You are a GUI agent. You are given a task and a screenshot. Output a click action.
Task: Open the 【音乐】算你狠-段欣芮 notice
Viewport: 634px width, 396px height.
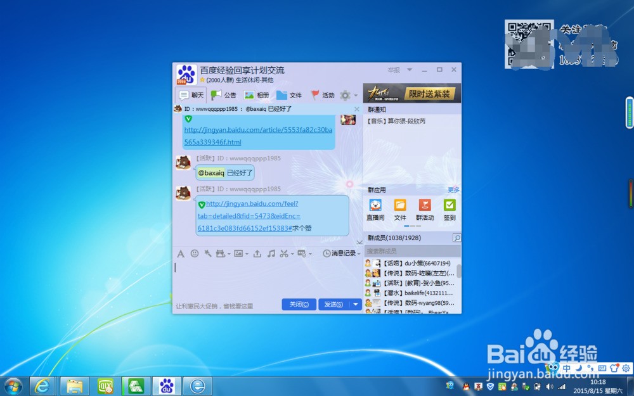(x=396, y=121)
